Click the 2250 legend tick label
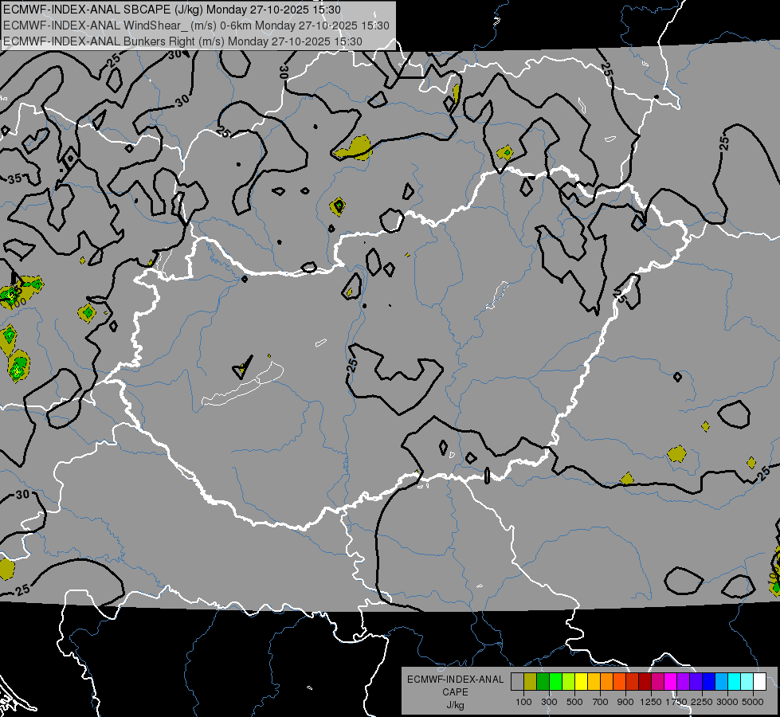 point(703,702)
